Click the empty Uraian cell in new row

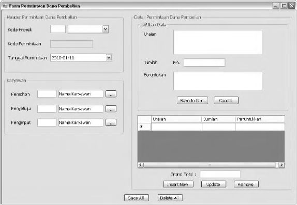(176, 127)
